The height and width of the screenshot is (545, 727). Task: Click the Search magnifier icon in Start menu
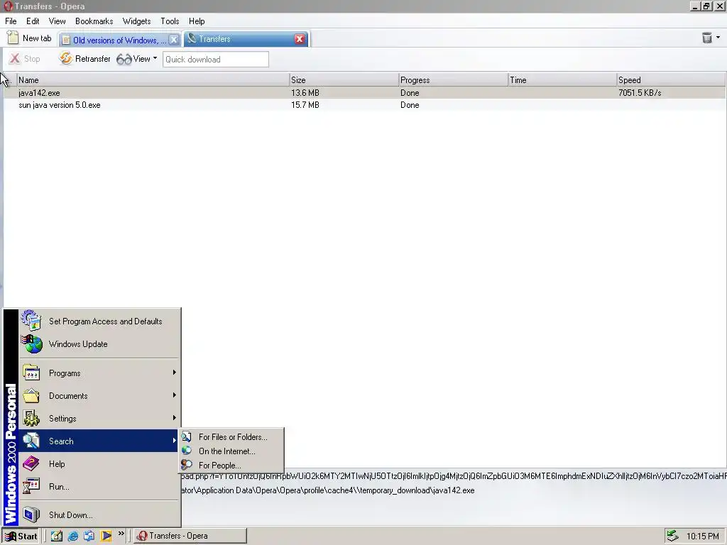pos(31,440)
